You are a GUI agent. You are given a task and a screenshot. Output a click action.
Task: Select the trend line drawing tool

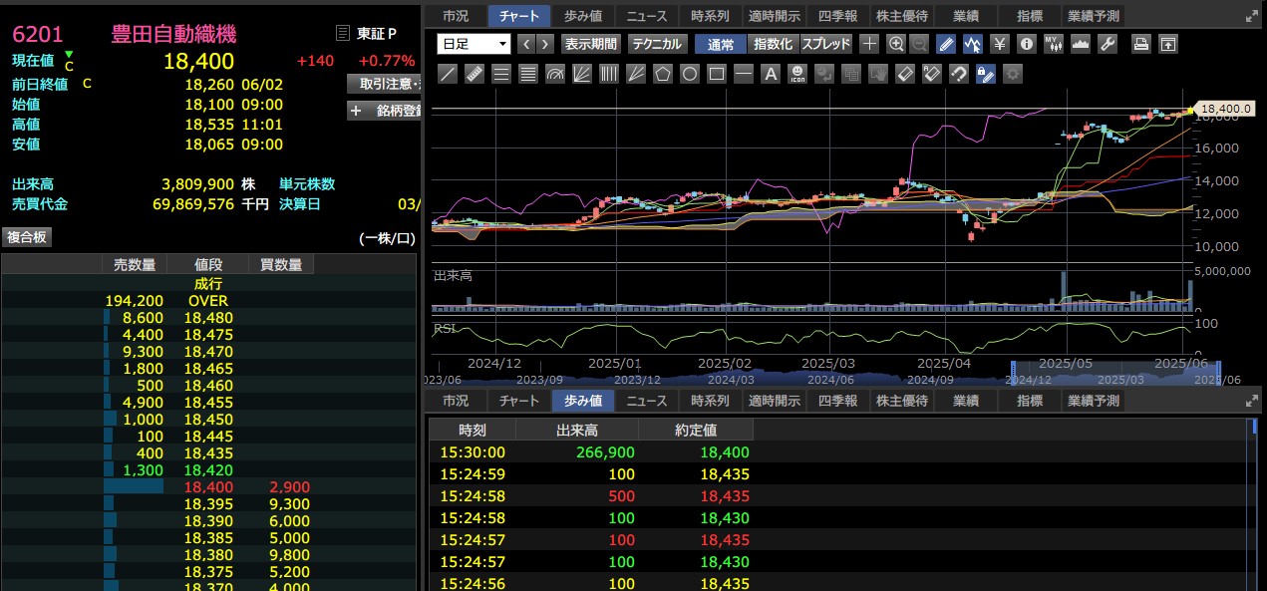point(449,74)
